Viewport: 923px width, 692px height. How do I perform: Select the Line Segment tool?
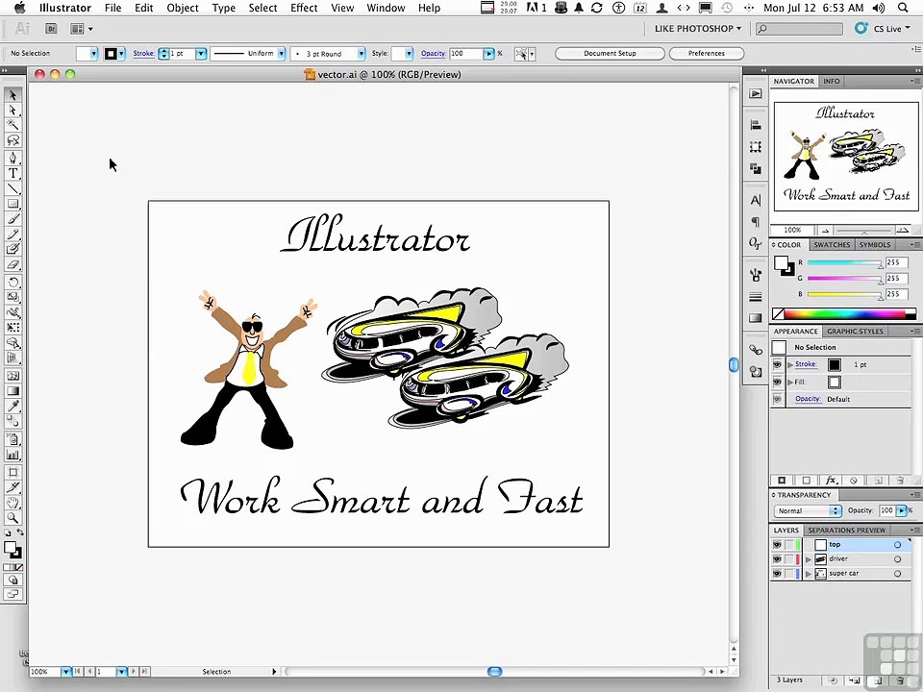click(x=12, y=188)
